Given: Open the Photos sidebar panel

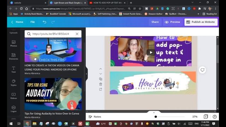Looking at the screenshot, I should pyautogui.click(x=13, y=43).
